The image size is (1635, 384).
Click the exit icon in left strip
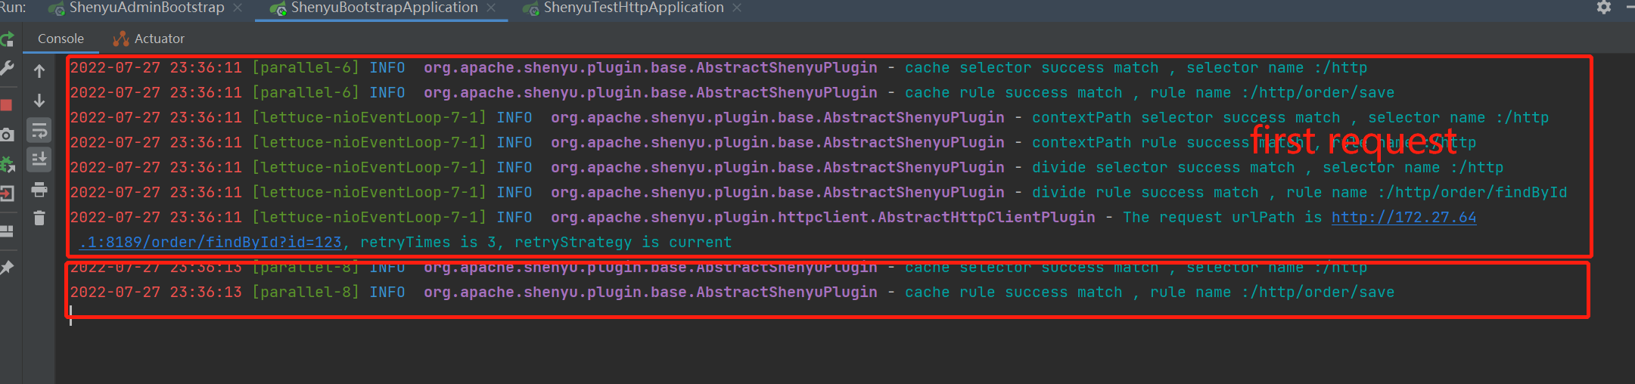[x=7, y=194]
